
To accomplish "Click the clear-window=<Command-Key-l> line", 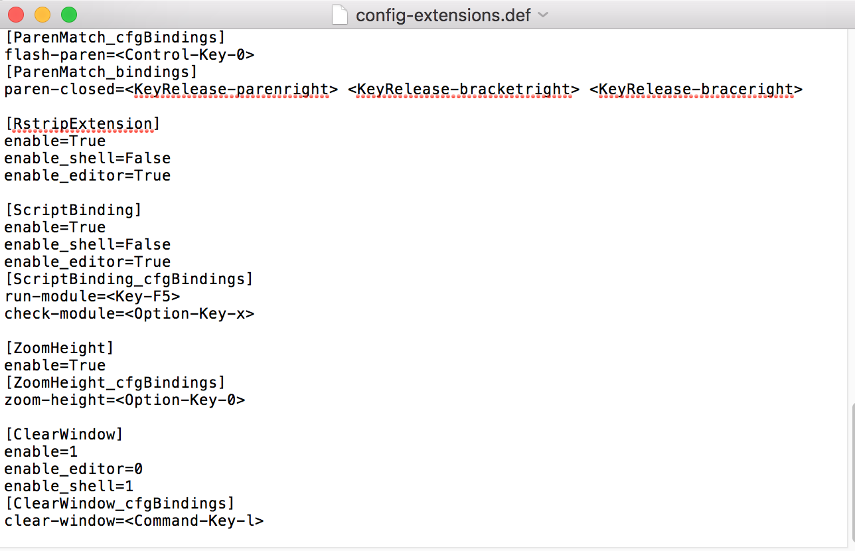I will pyautogui.click(x=134, y=520).
